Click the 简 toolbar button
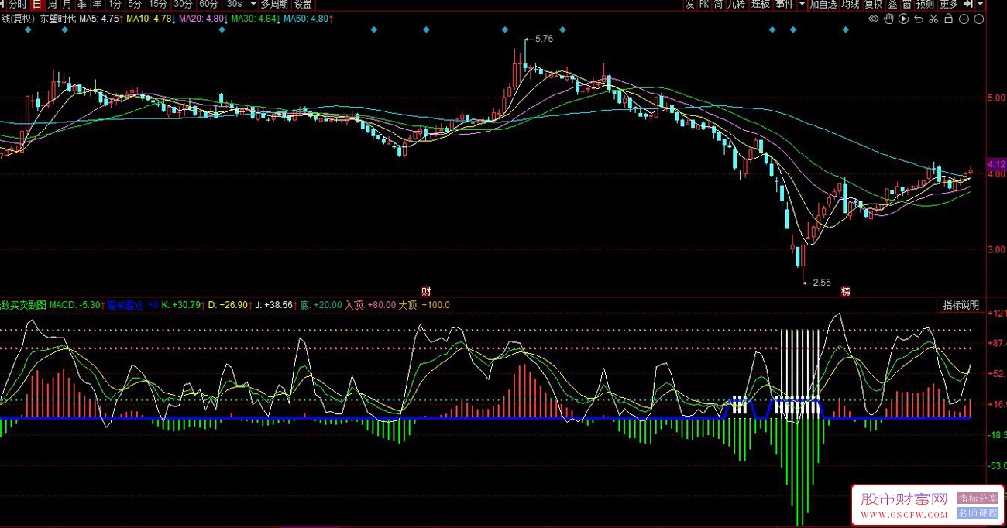Screen dimensions: 1007x528 pos(719,4)
